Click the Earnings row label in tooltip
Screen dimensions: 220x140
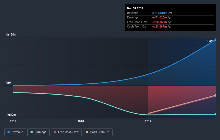[x=133, y=17]
